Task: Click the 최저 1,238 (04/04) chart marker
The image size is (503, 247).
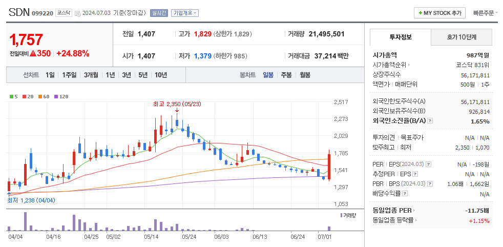Action: (31, 200)
